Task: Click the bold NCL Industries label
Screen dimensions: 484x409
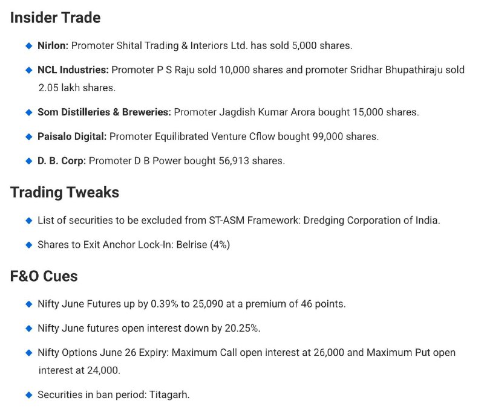Action: (x=73, y=70)
